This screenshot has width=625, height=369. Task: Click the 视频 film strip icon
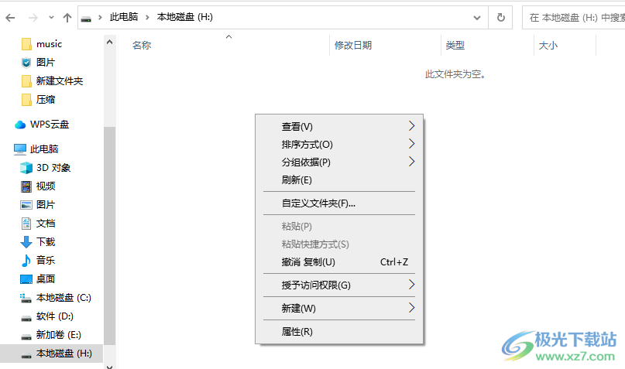tap(26, 186)
